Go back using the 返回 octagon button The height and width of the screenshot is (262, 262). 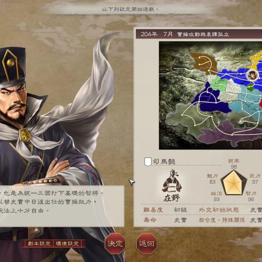click(147, 244)
